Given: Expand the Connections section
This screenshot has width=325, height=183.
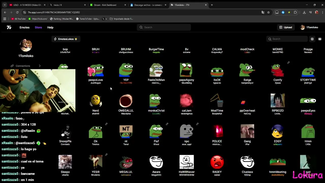Looking at the screenshot, I should point(25,66).
